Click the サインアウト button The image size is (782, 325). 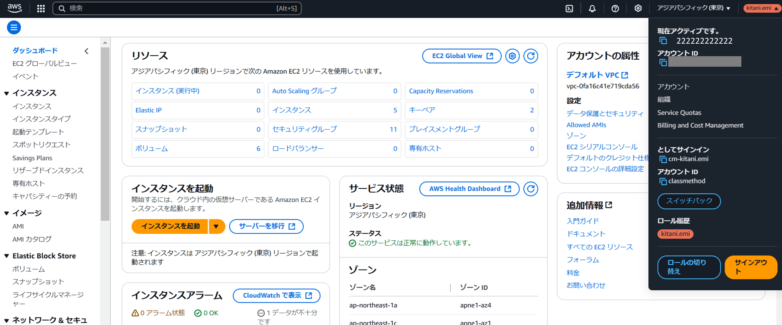tap(751, 267)
